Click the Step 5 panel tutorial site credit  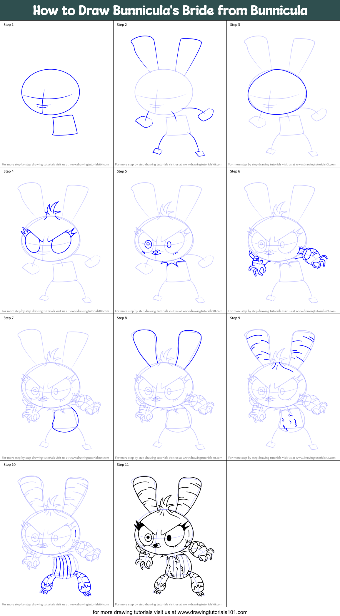(x=169, y=311)
